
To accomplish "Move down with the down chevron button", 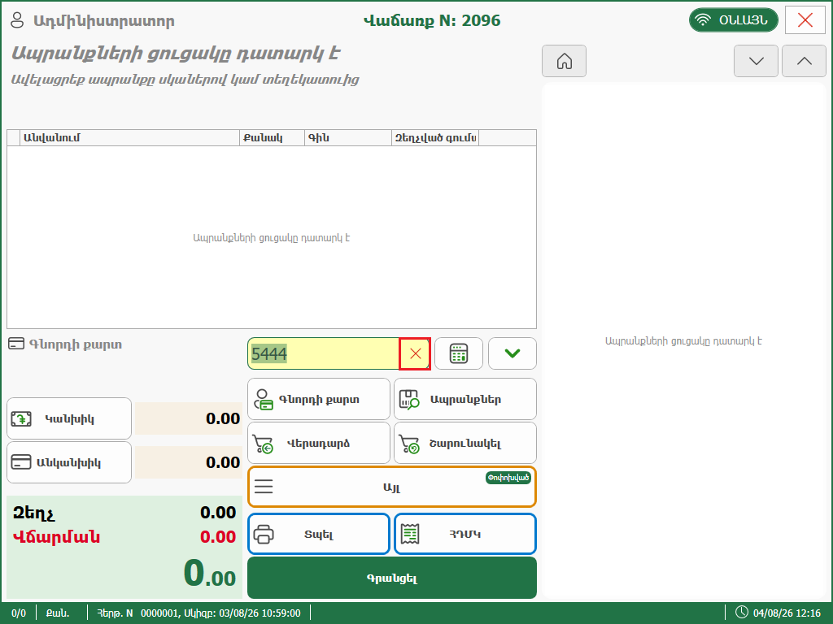I will coord(756,61).
